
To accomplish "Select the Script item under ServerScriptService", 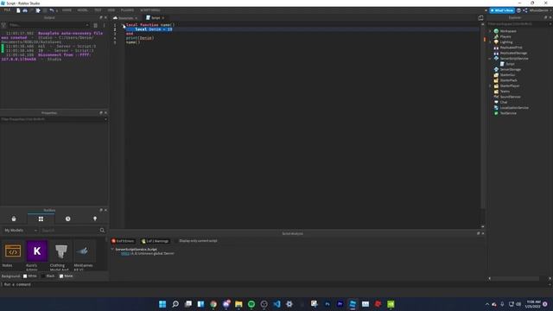I will coord(510,64).
